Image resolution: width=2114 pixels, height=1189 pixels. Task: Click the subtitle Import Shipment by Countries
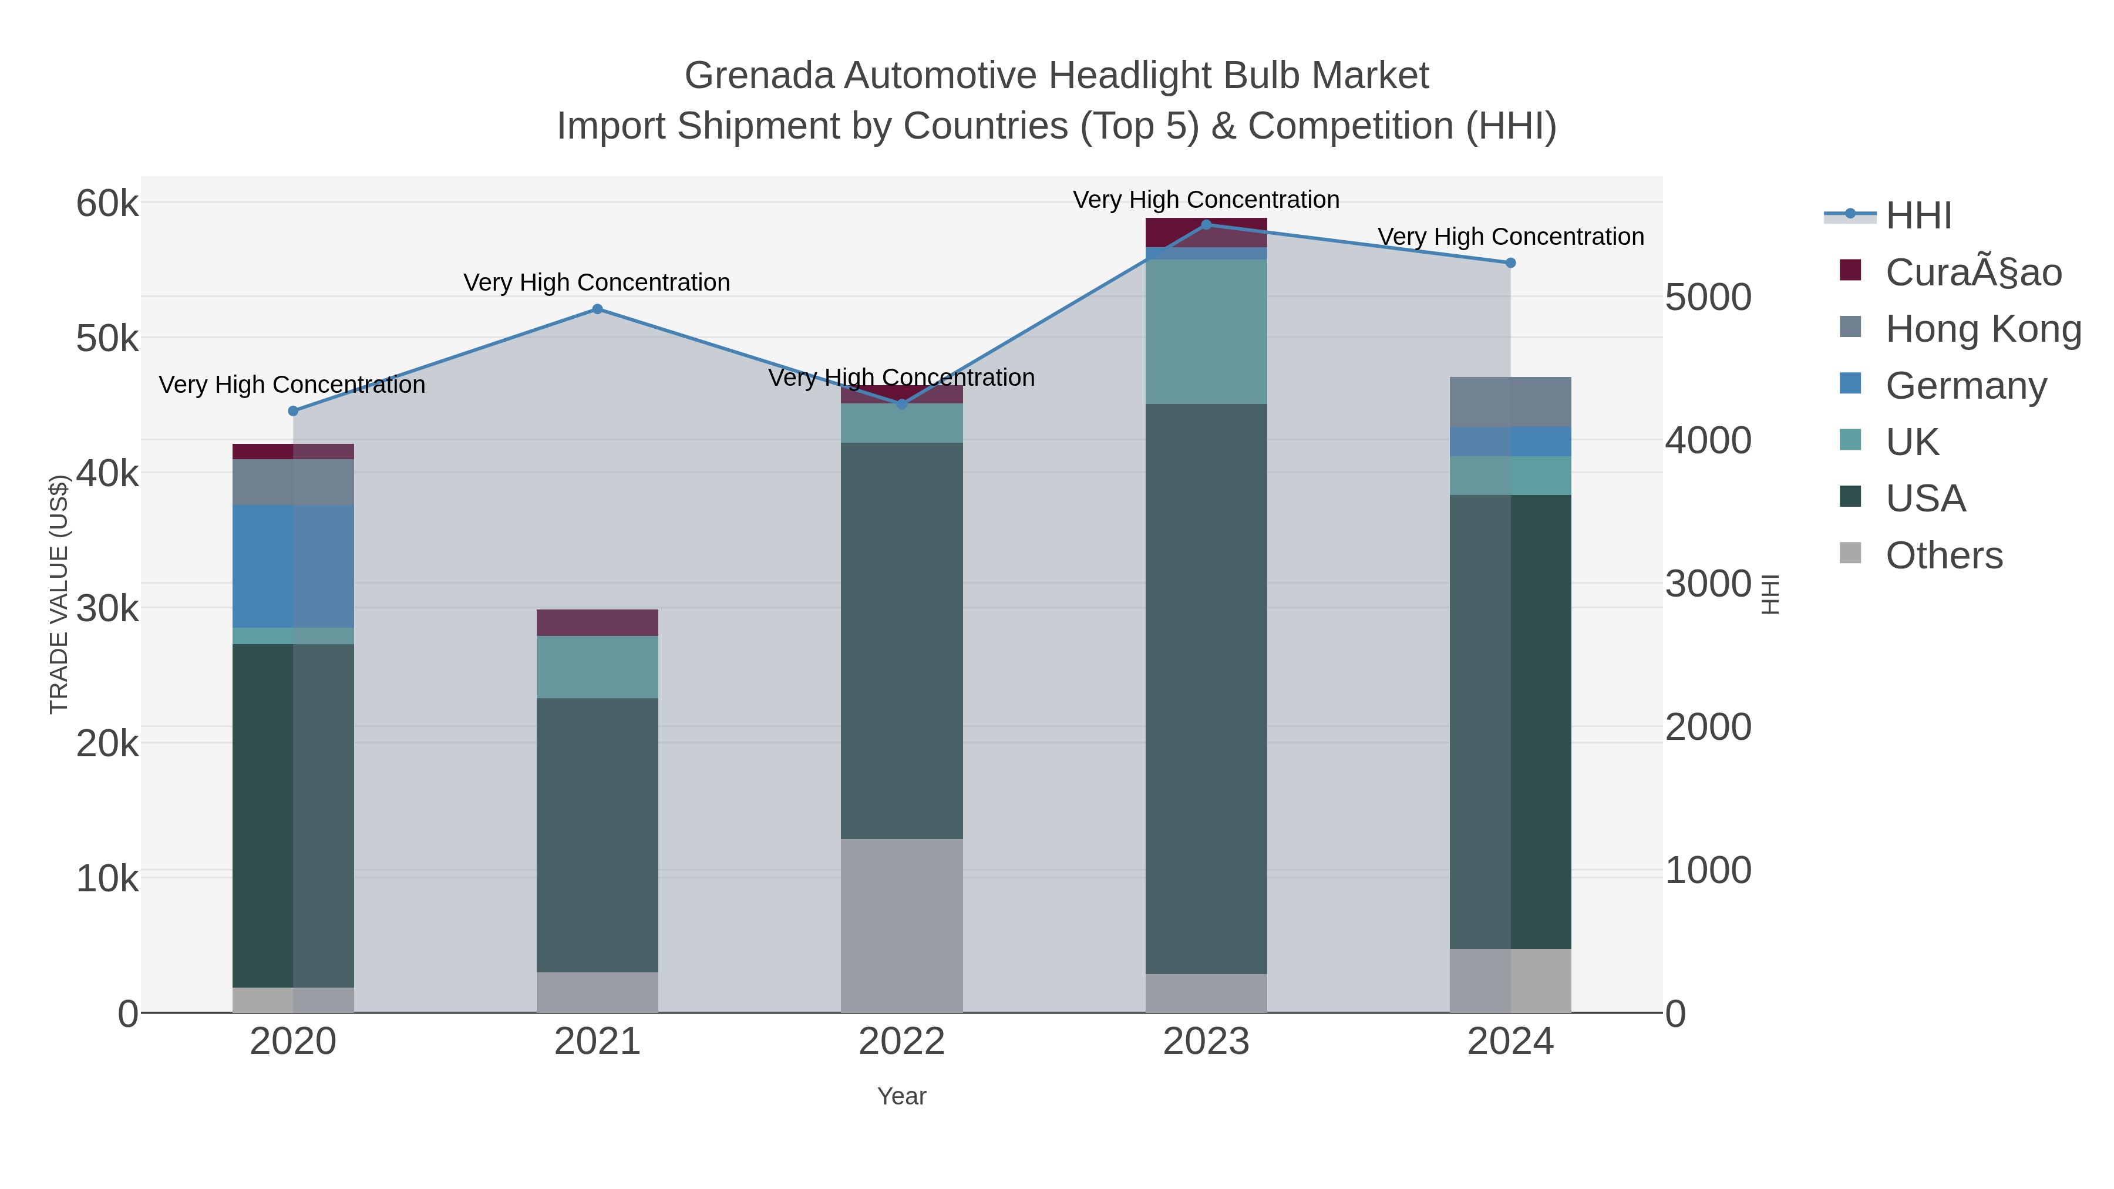[1057, 126]
